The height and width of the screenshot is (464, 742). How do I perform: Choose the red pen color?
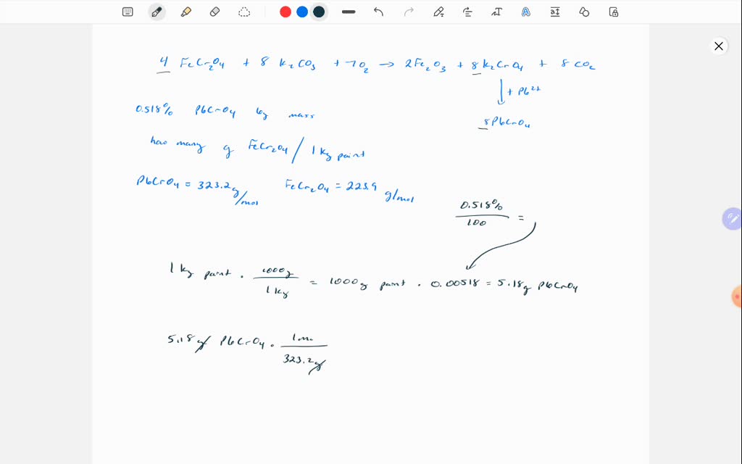pos(285,12)
